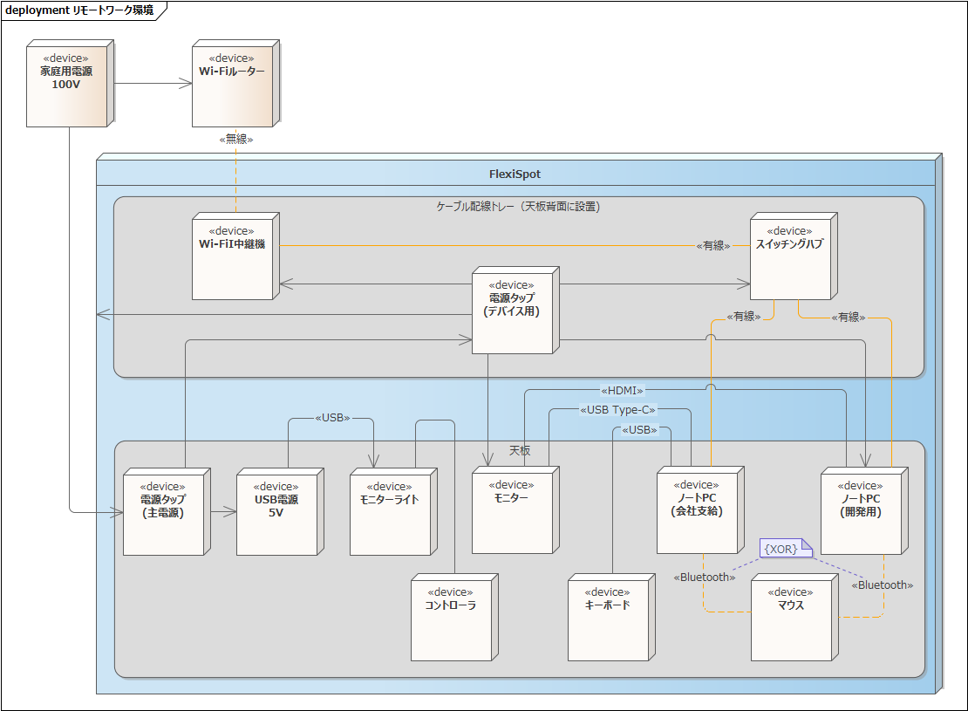Screen dimensions: 968x711
Task: Select the {XOR} constraint note
Action: click(x=785, y=548)
